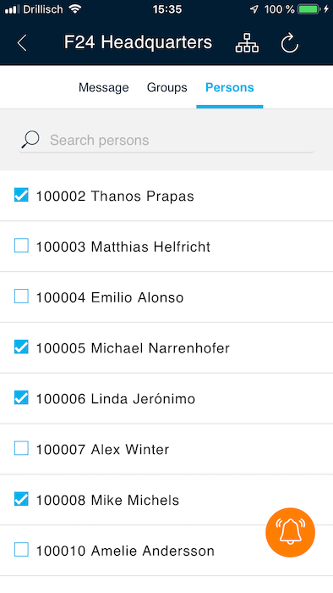Screen dimensions: 333x593
Task: Uncheck the Linda Jerónimo checkbox
Action: (21, 398)
